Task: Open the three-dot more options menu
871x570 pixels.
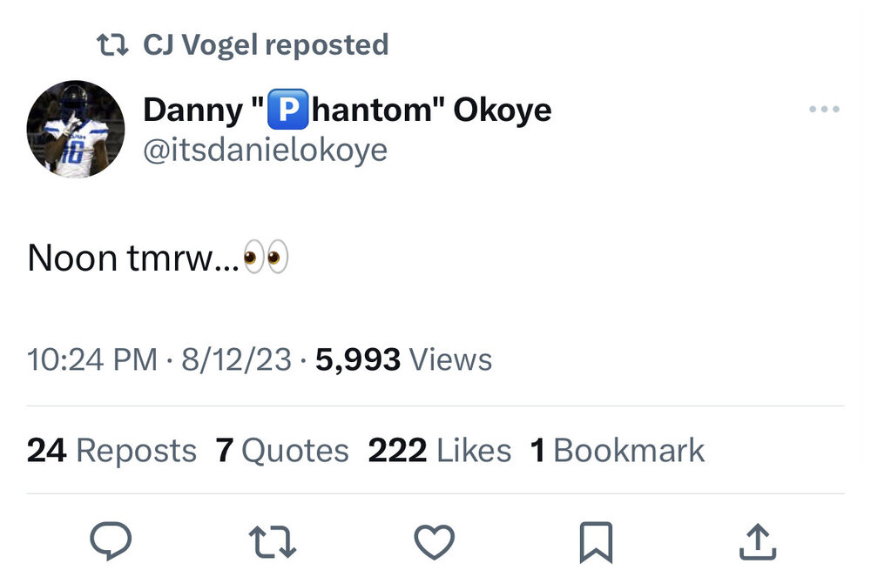Action: coord(823,110)
